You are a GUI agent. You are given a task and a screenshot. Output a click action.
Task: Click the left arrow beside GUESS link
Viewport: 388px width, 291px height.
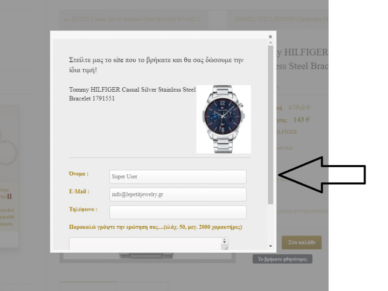point(66,19)
